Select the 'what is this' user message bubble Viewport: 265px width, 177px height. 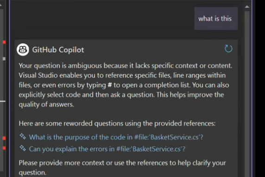point(216,19)
